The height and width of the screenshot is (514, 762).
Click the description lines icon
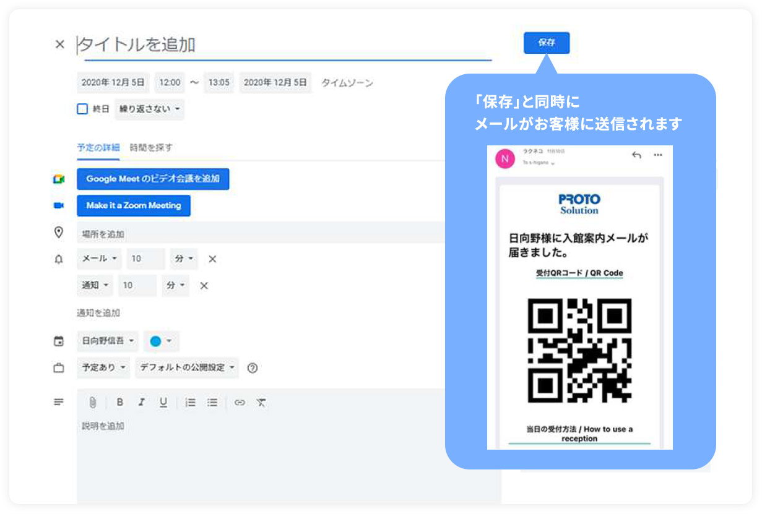pyautogui.click(x=59, y=402)
